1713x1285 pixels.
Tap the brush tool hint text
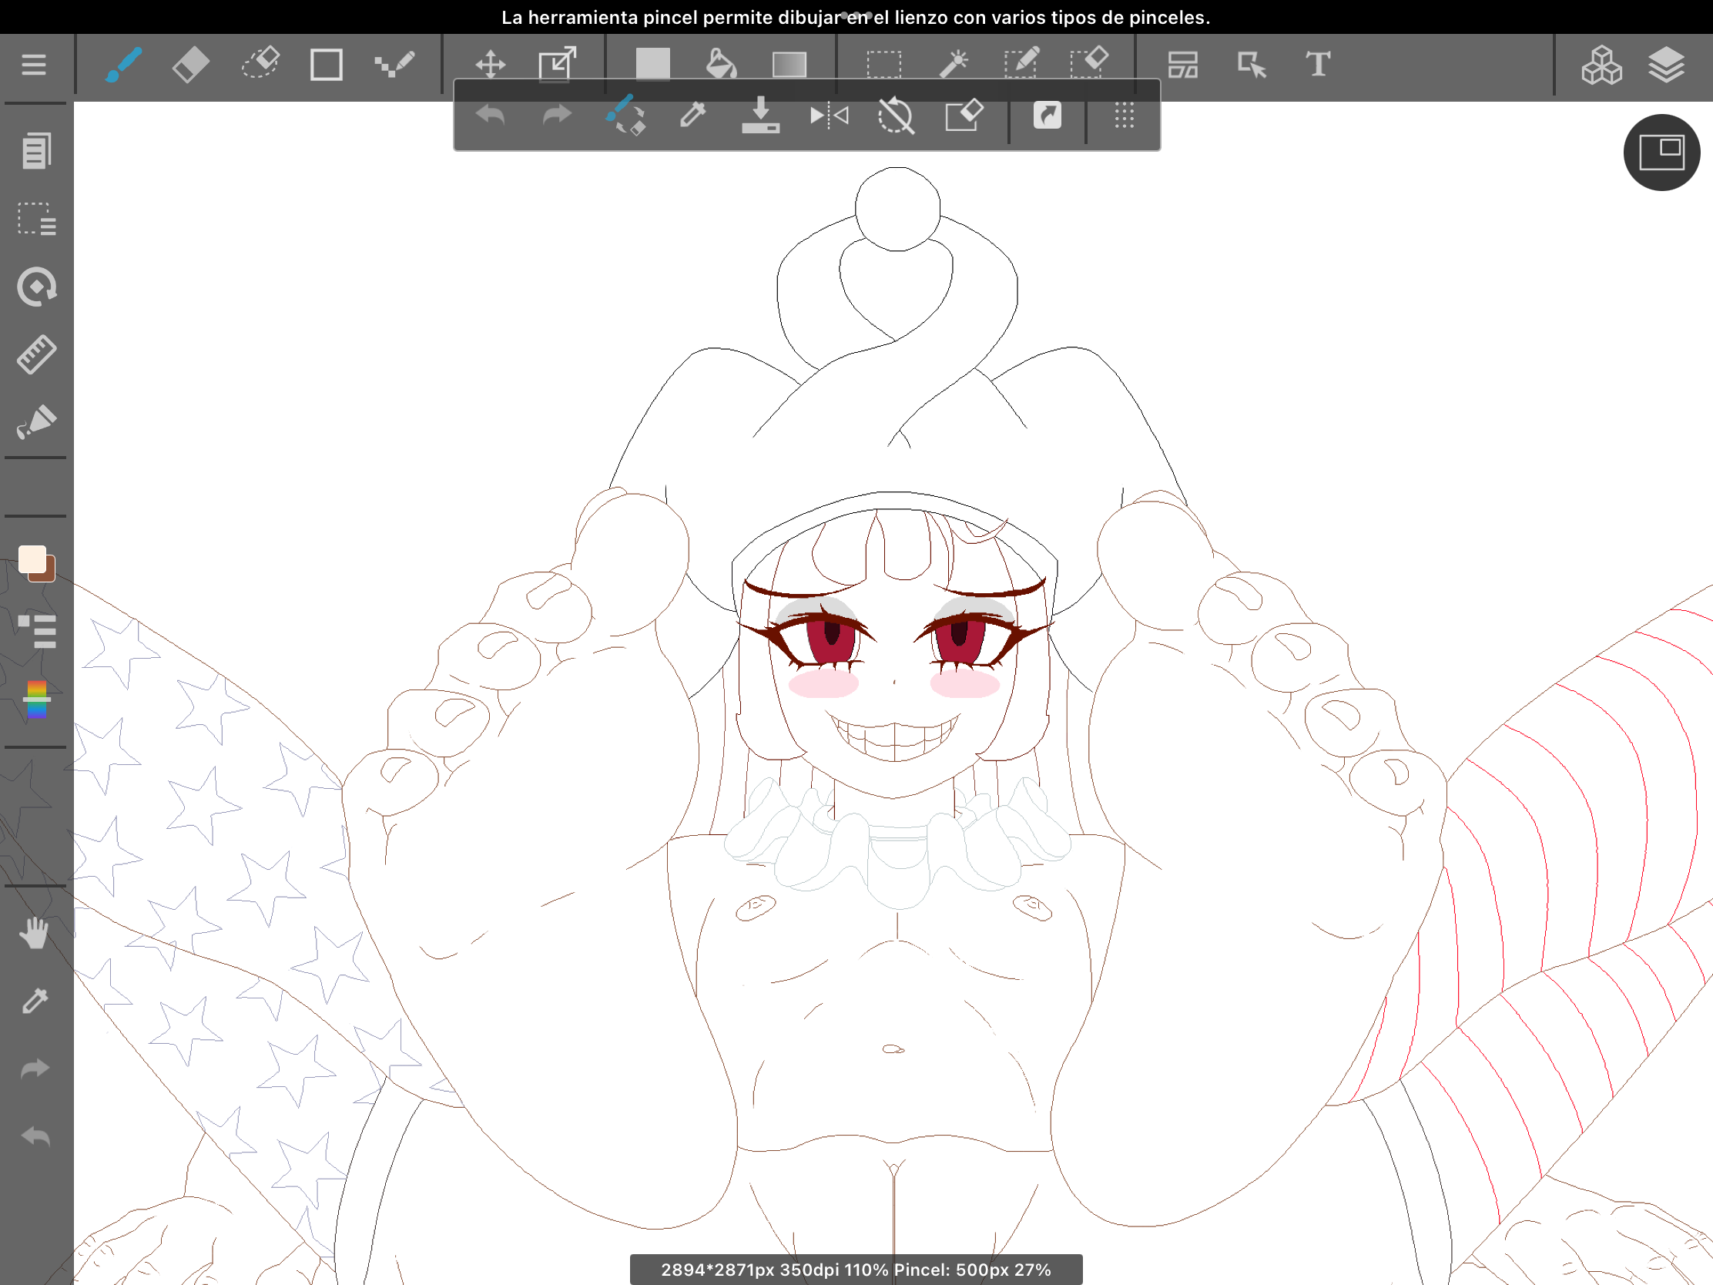pos(856,17)
